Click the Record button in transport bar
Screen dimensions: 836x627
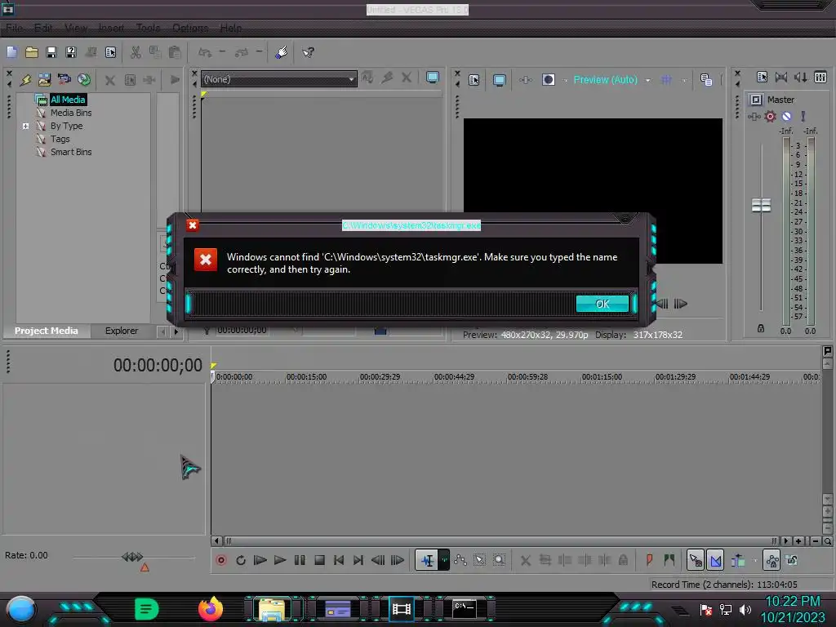(220, 560)
